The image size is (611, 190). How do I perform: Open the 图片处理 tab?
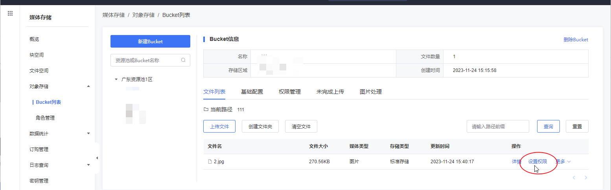(x=370, y=92)
